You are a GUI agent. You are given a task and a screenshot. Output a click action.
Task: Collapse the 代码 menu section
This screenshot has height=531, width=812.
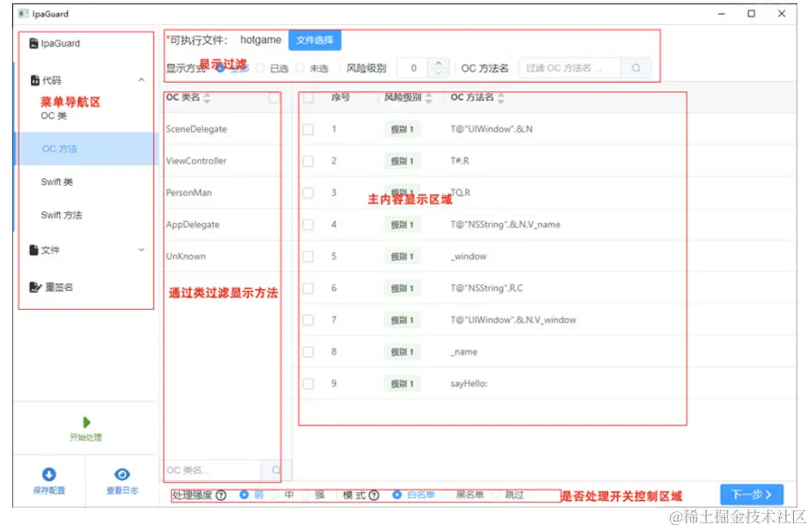pyautogui.click(x=141, y=80)
